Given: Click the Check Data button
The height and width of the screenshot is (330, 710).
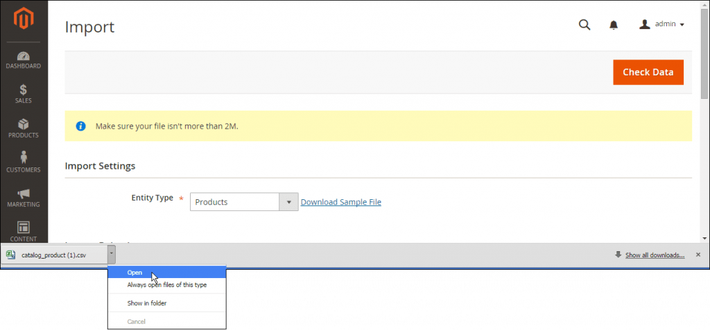Looking at the screenshot, I should (x=648, y=73).
